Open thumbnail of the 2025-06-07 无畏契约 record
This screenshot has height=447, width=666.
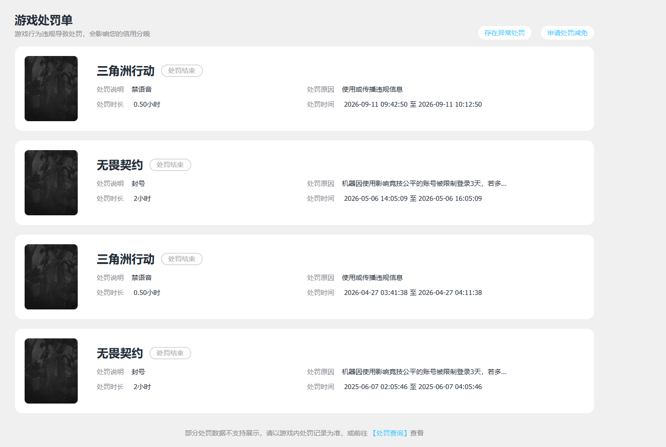coord(51,371)
